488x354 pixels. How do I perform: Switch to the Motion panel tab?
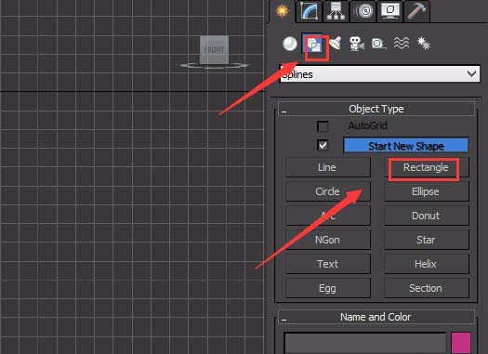point(363,11)
